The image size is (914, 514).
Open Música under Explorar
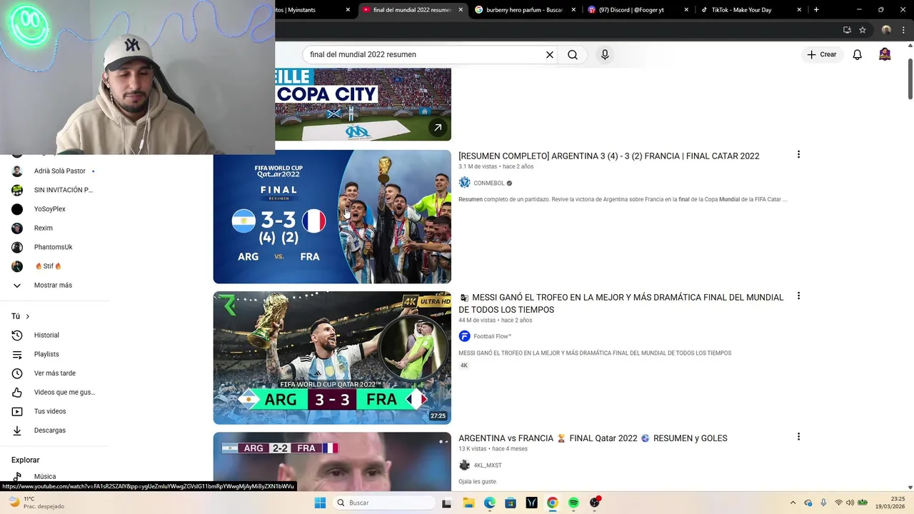(x=44, y=476)
